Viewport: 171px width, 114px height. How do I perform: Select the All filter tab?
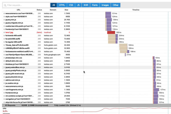(x=53, y=5)
